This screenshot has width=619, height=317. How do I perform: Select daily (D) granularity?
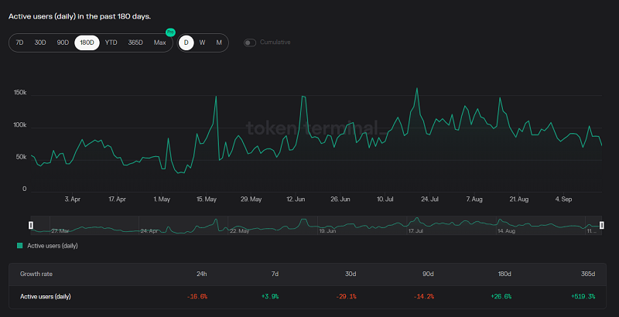coord(186,43)
